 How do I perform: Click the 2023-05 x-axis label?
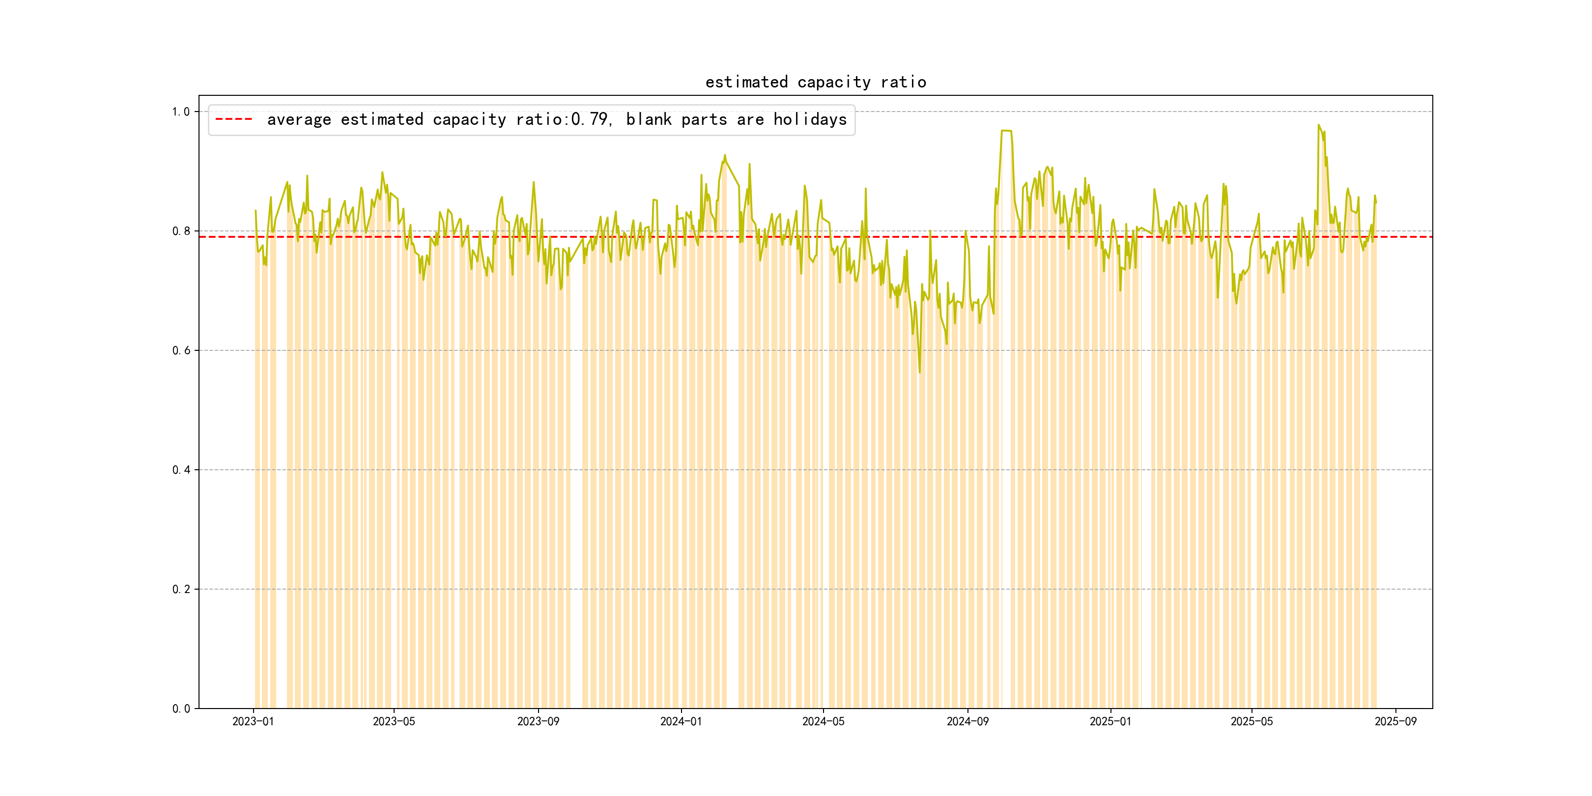tap(394, 721)
